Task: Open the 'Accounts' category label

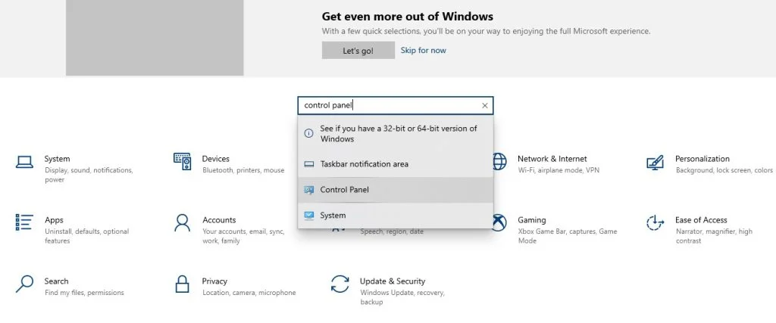Action: (x=219, y=220)
